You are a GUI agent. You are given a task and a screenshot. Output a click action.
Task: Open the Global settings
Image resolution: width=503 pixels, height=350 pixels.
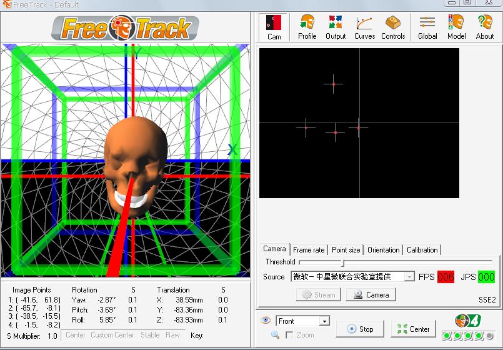427,27
